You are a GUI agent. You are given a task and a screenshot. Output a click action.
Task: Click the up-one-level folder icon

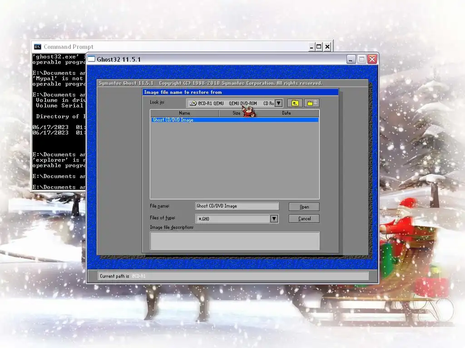tap(295, 103)
